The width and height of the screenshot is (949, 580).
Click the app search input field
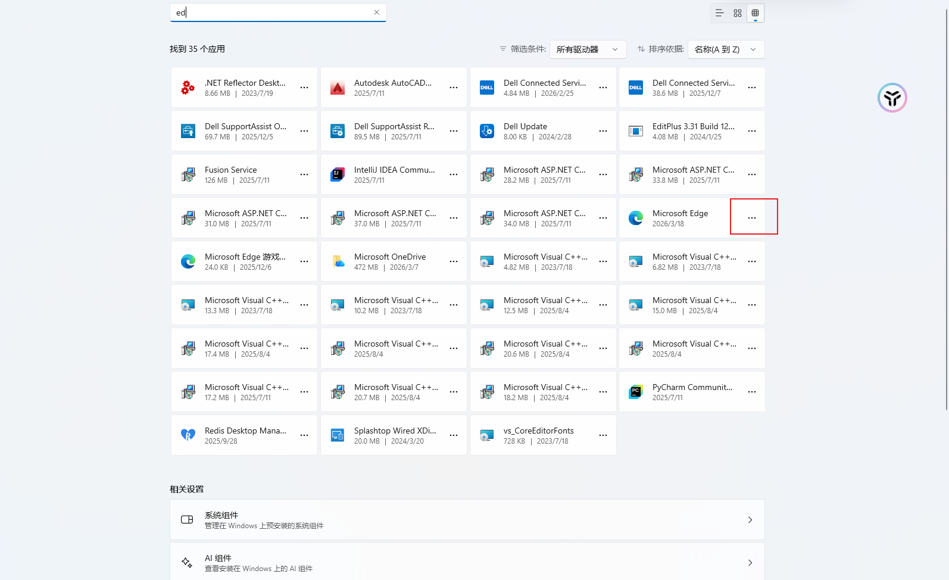point(278,13)
